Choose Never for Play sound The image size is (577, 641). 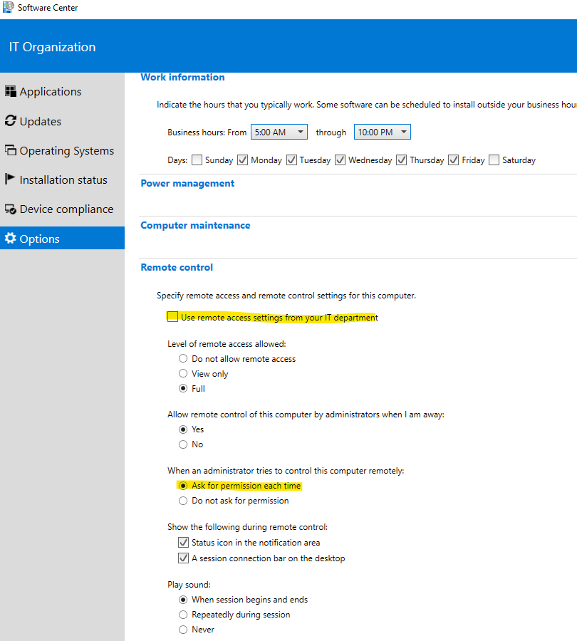click(183, 629)
